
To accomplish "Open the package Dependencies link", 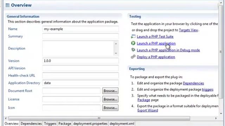I will pos(193,83).
